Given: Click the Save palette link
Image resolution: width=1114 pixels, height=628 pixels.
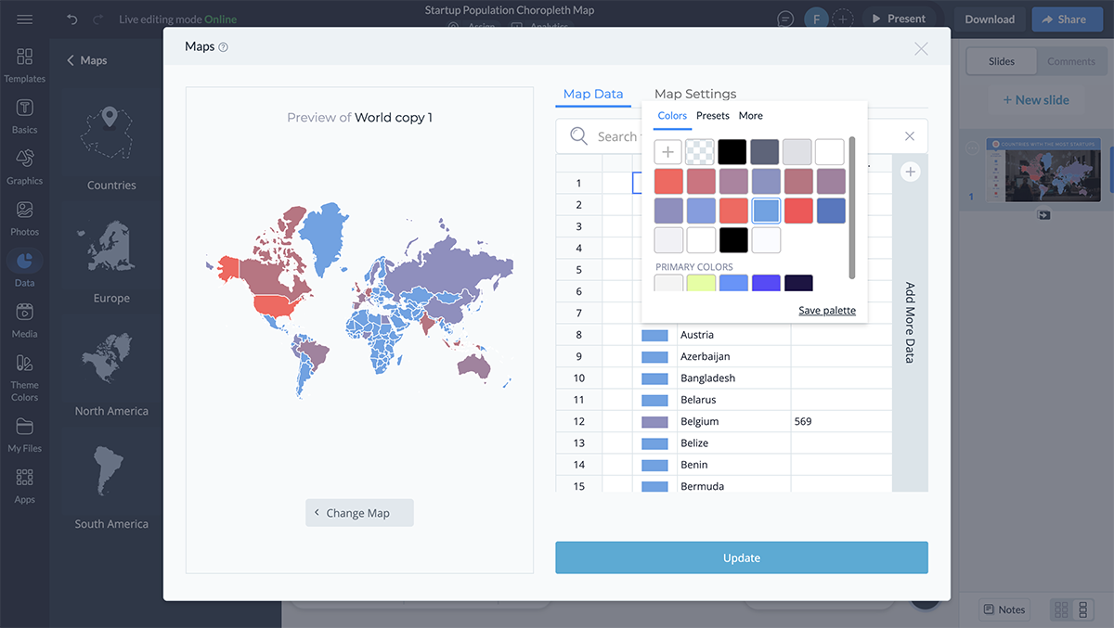Looking at the screenshot, I should 826,311.
